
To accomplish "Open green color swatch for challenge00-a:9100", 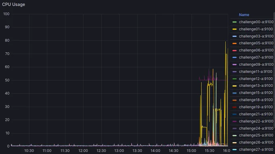I will [235, 22].
